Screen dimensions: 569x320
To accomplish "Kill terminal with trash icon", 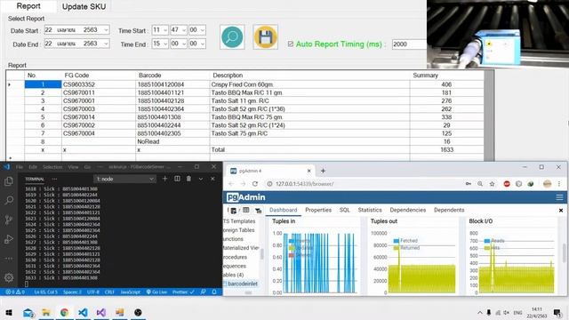I will [188, 179].
